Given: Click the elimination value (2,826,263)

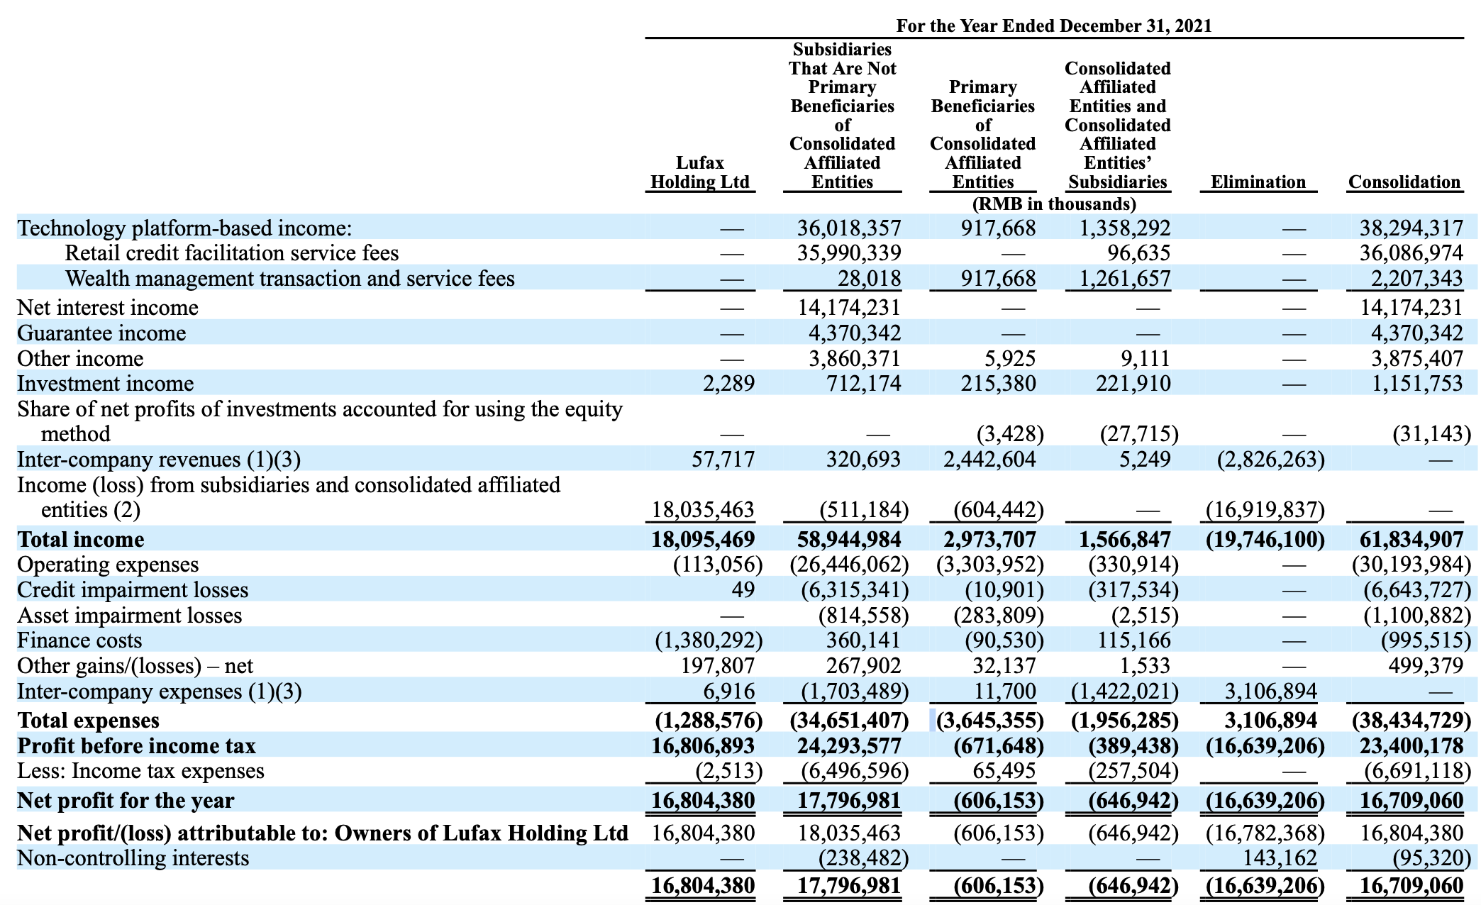Looking at the screenshot, I should [1270, 460].
